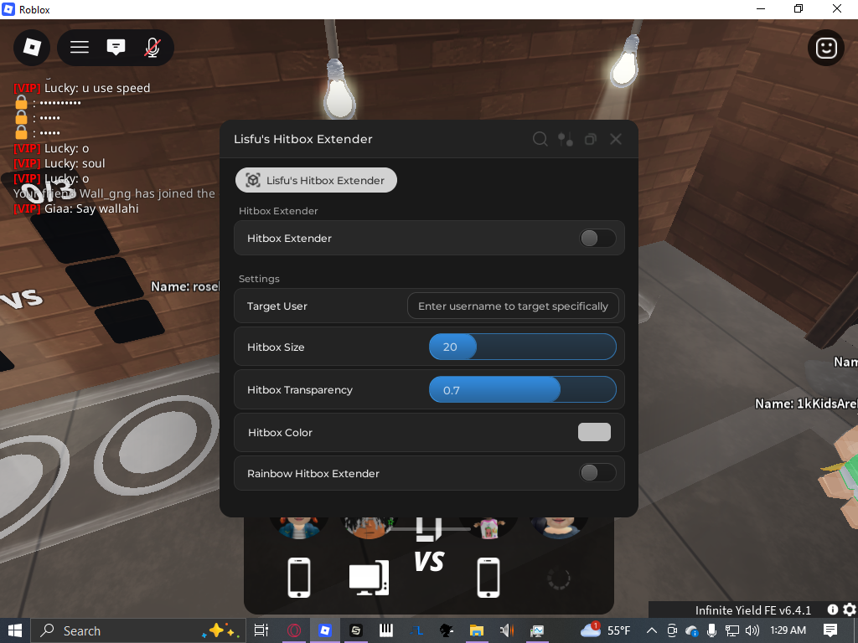Click the VS label in match panel
Image resolution: width=858 pixels, height=643 pixels.
click(429, 562)
